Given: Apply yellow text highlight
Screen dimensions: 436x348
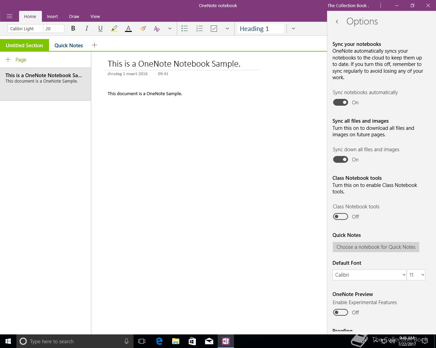Looking at the screenshot, I should point(114,29).
